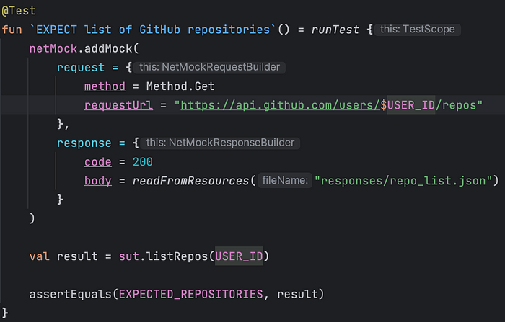Select the netMock variable
505x322 pixels.
click(x=53, y=48)
